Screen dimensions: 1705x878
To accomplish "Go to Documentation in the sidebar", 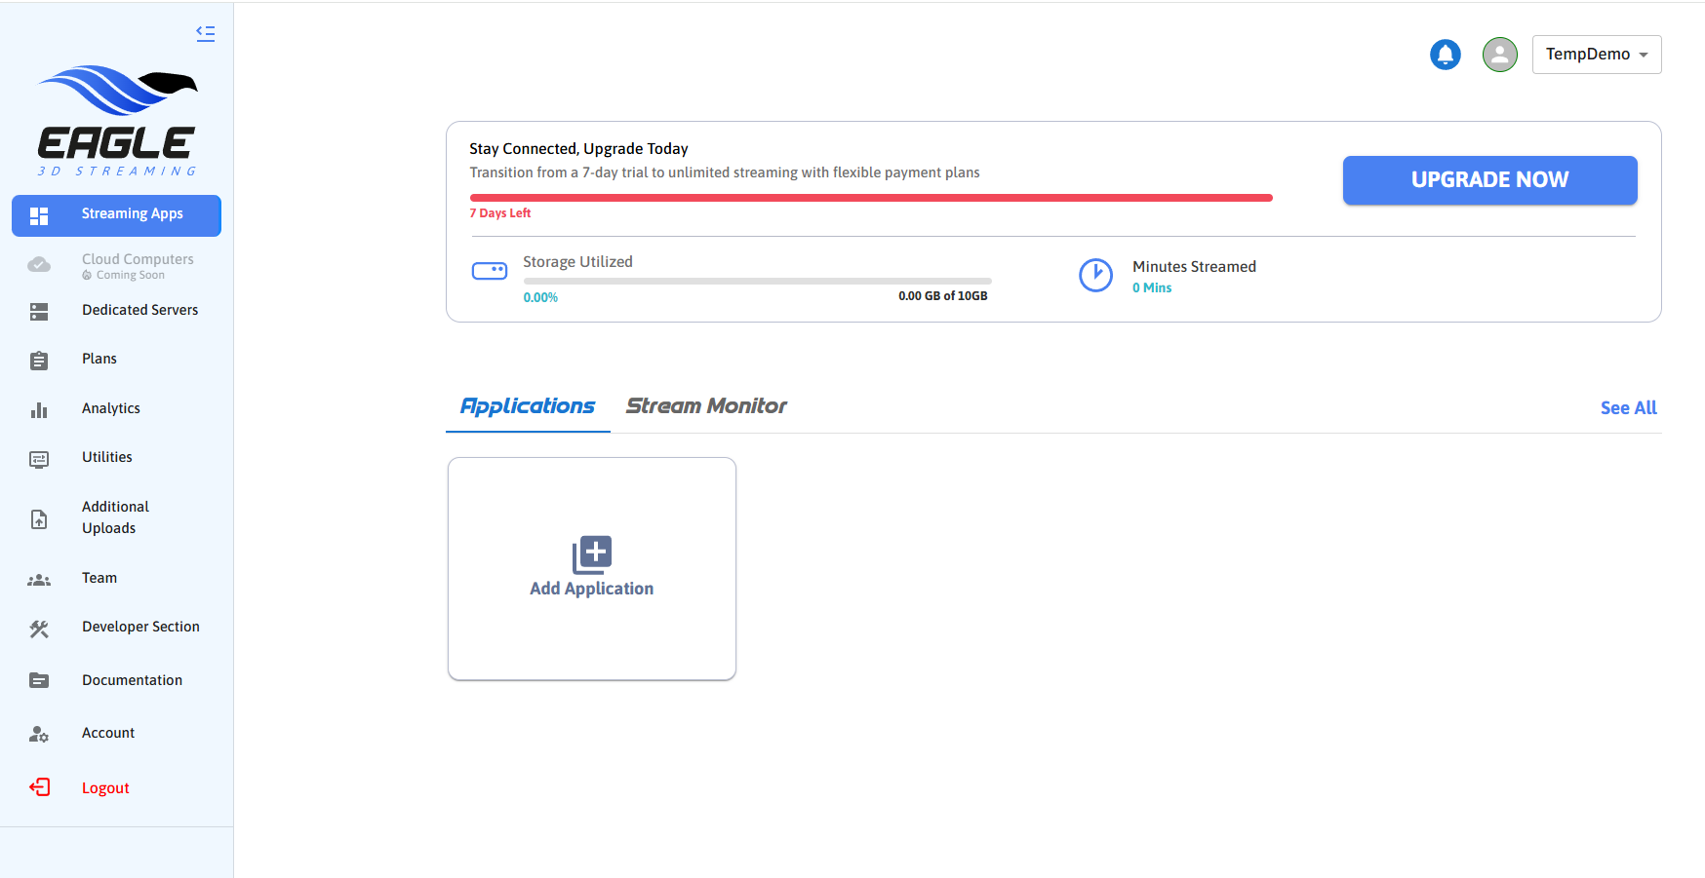I will (132, 680).
